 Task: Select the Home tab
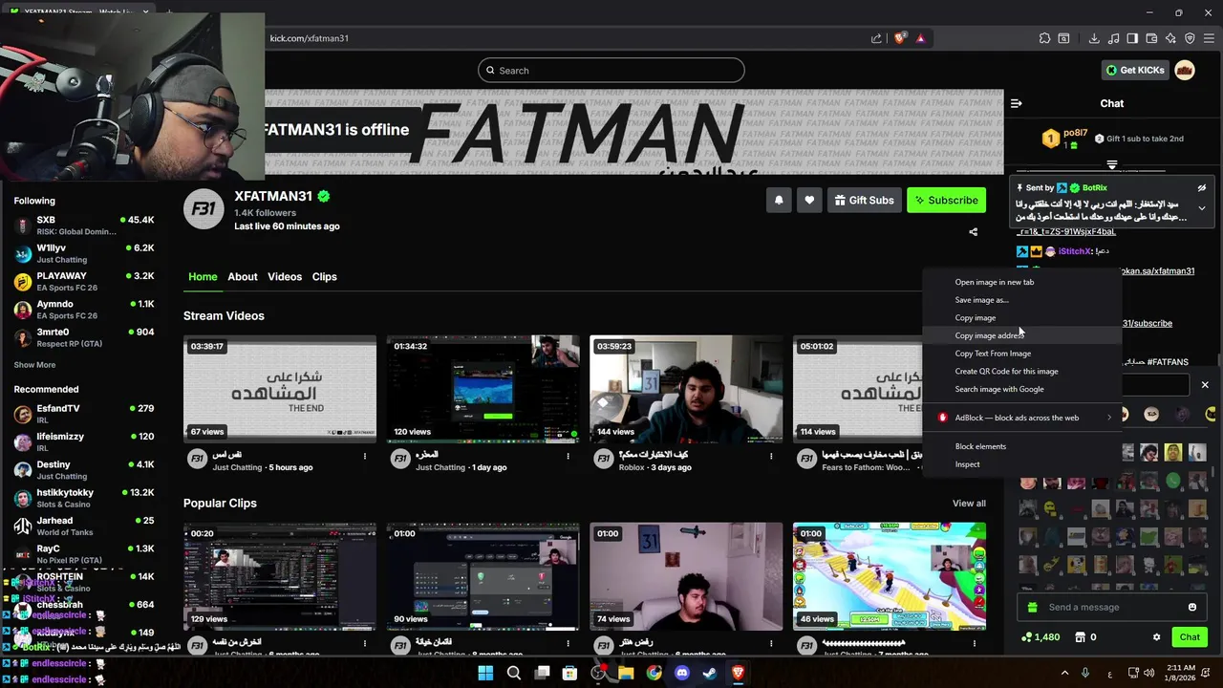pos(203,276)
